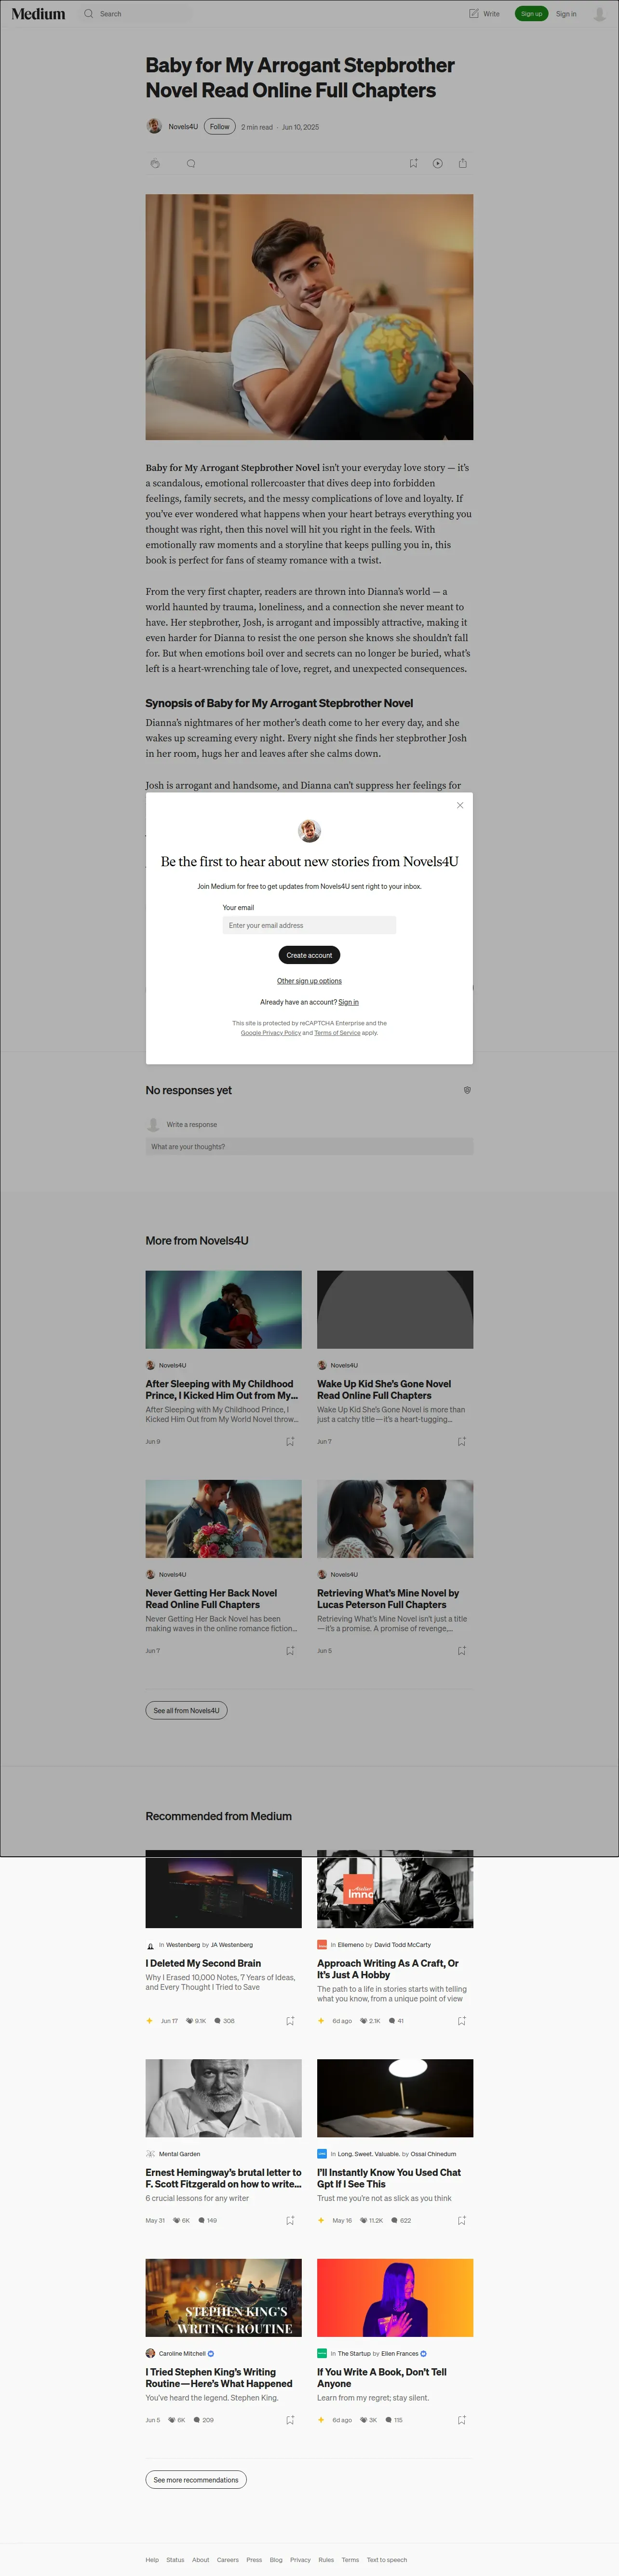Click Careers in the footer
The height and width of the screenshot is (2576, 619).
click(228, 2560)
